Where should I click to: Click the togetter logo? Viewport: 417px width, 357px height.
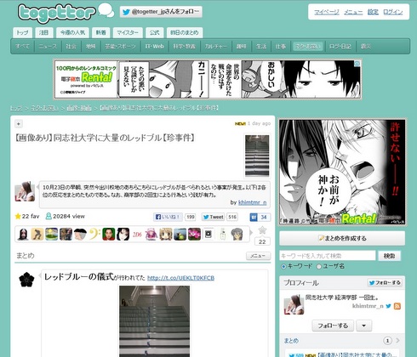coord(57,13)
